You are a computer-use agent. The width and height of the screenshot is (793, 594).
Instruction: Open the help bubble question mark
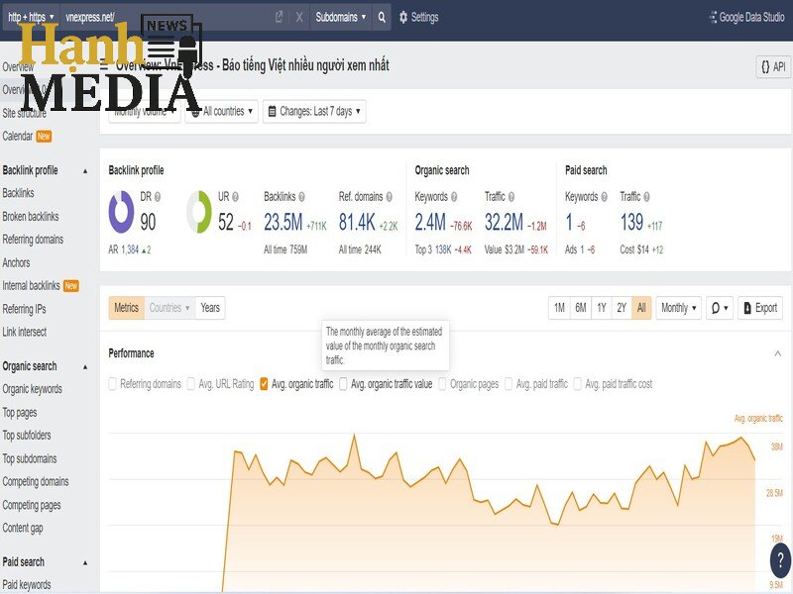(x=781, y=559)
